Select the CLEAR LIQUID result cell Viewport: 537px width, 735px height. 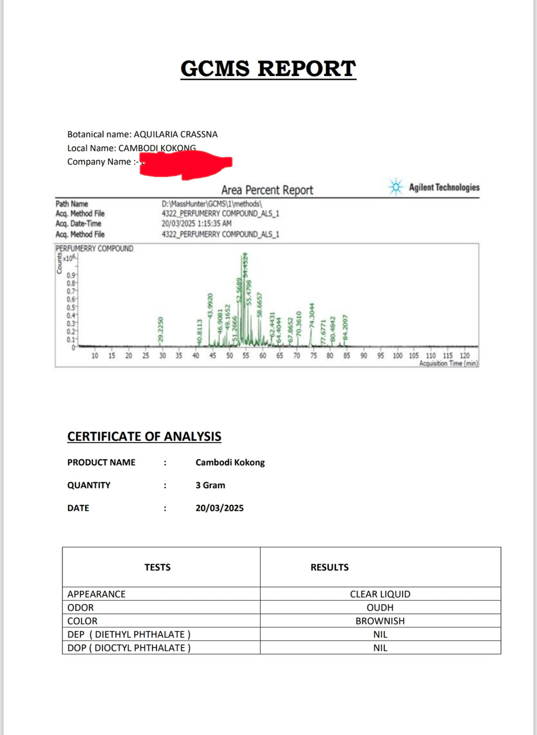pyautogui.click(x=380, y=594)
